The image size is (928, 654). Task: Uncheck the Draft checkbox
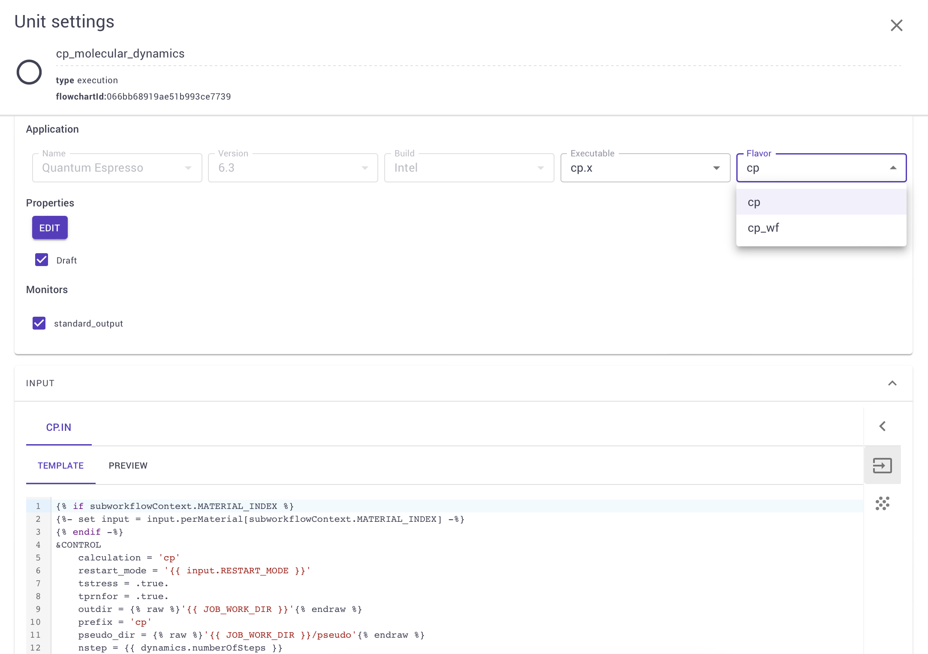click(x=42, y=260)
